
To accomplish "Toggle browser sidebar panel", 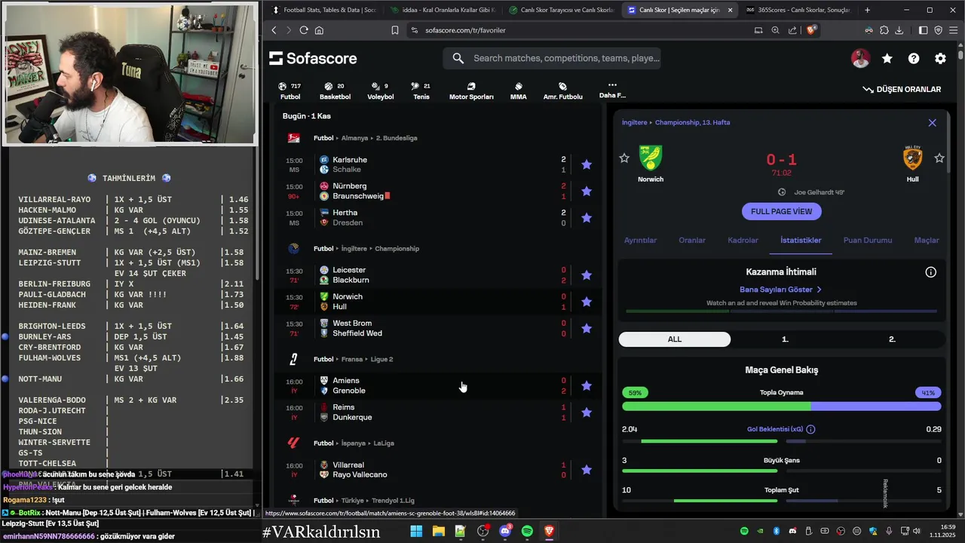I will click(924, 30).
